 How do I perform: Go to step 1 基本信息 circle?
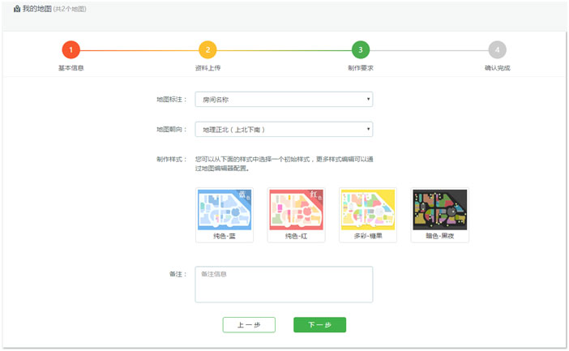(71, 49)
